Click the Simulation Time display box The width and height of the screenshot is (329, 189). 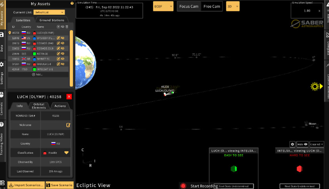point(109,10)
